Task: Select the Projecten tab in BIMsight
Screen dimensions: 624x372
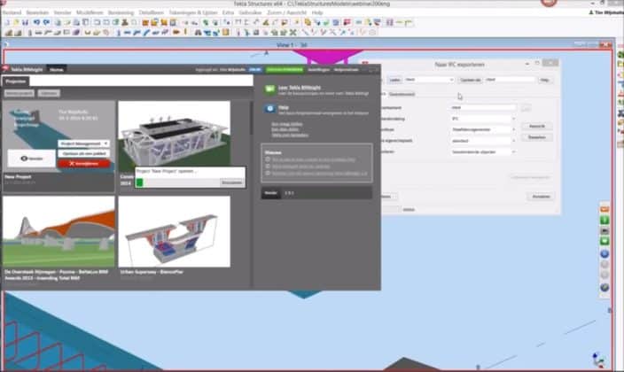Action: pos(16,81)
